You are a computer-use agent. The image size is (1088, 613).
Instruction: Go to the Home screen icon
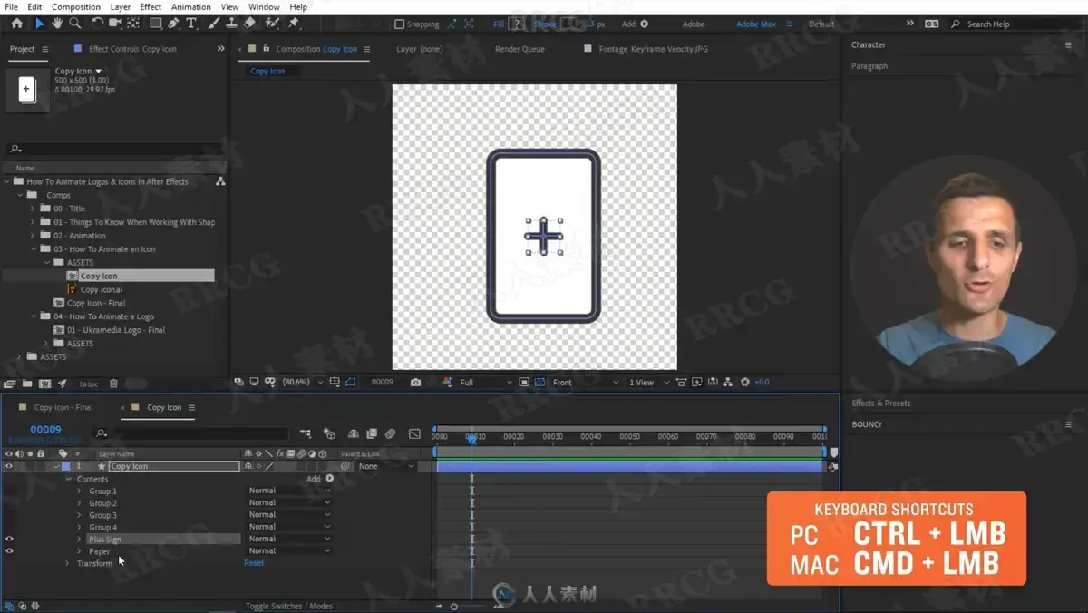[x=16, y=24]
